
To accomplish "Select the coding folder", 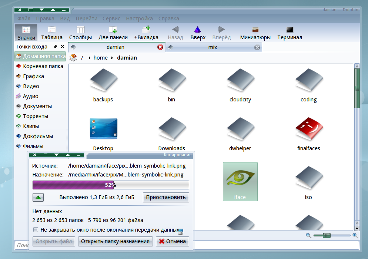I will point(309,85).
